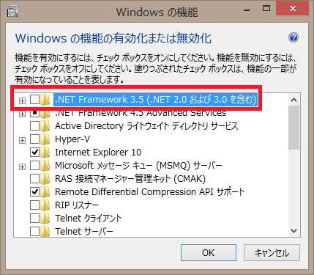The width and height of the screenshot is (314, 275).
Task: Enable the RIP リスナー checkbox
Action: [x=34, y=205]
